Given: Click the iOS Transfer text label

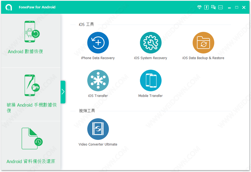Looking at the screenshot, I should pyautogui.click(x=98, y=96).
